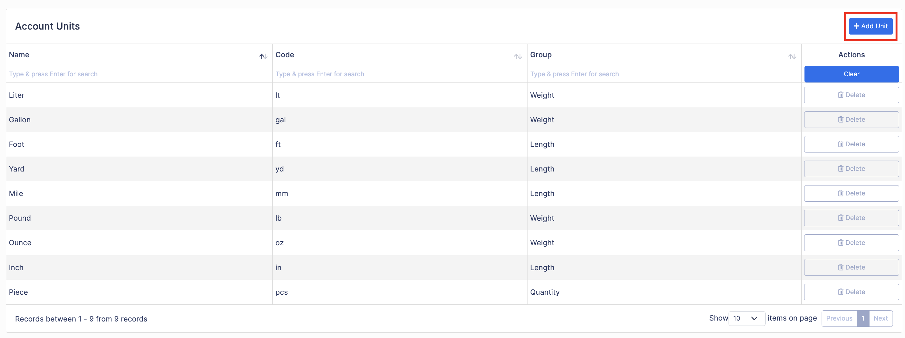Click the 'pcs' code cell

400,292
